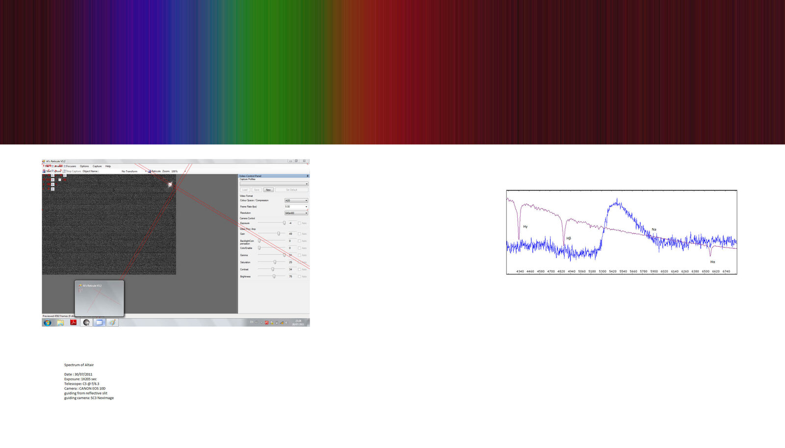This screenshot has width=785, height=448.
Task: Enable Auto checkbox for Exposure
Action: [299, 223]
